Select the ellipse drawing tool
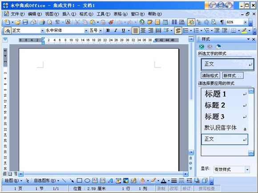 pos(87,181)
